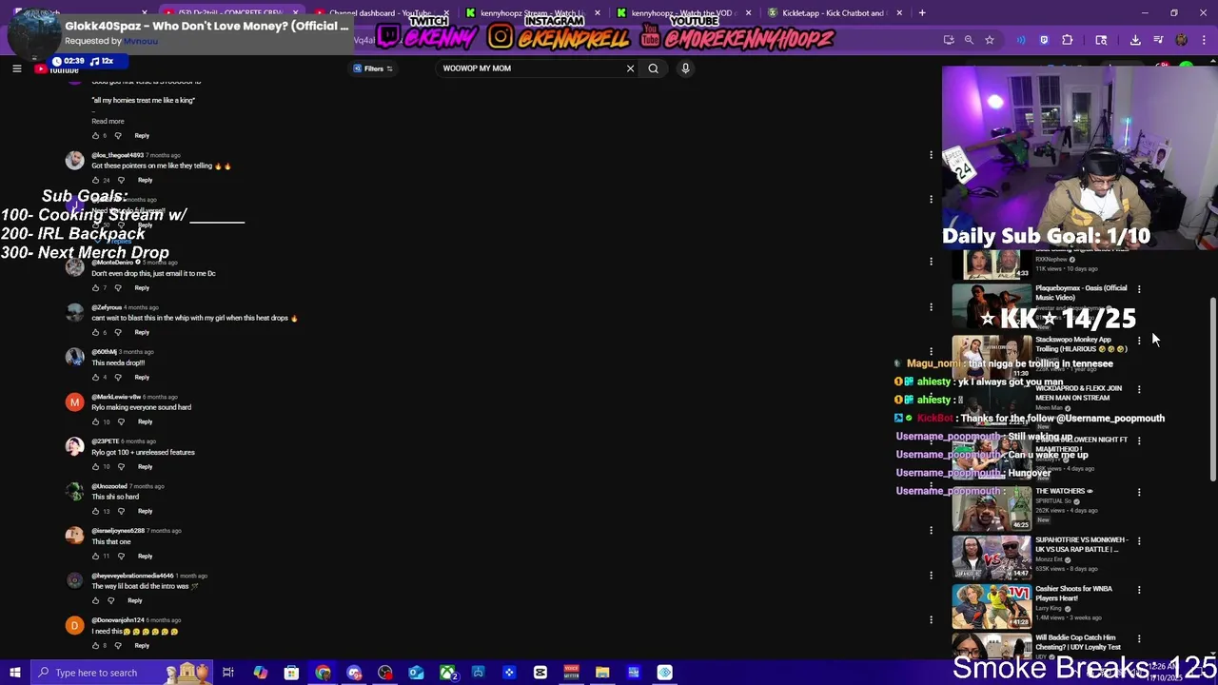Like the 'blast this in the whip' comment
The image size is (1218, 685).
click(x=95, y=332)
